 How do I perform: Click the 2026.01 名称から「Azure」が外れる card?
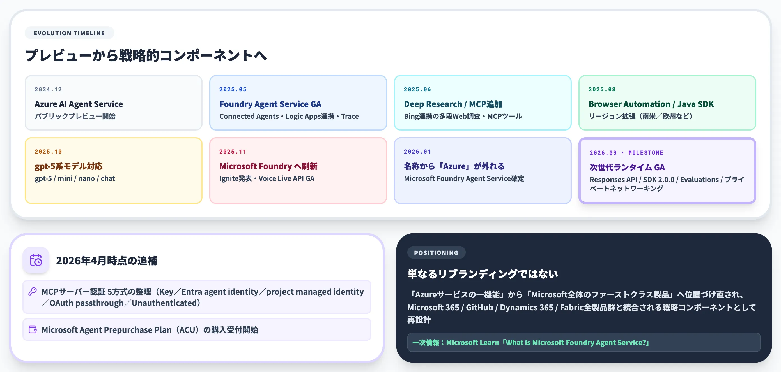(483, 171)
